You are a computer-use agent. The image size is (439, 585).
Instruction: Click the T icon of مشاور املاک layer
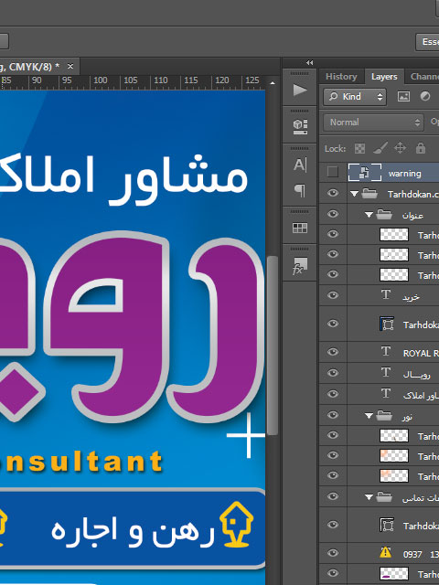(386, 394)
